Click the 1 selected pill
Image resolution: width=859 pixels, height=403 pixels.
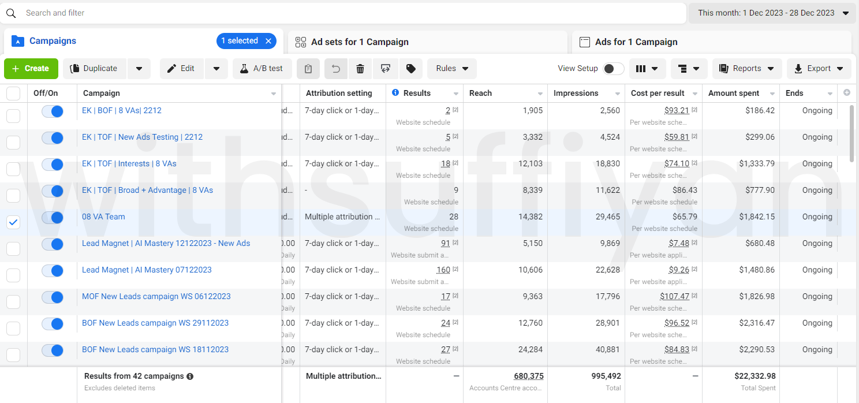(x=247, y=41)
